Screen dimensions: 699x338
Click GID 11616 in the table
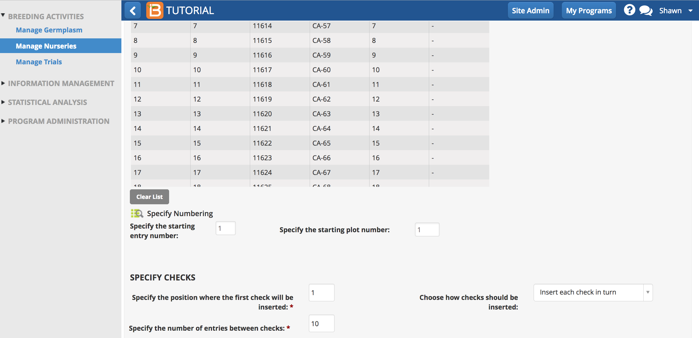[x=262, y=55]
